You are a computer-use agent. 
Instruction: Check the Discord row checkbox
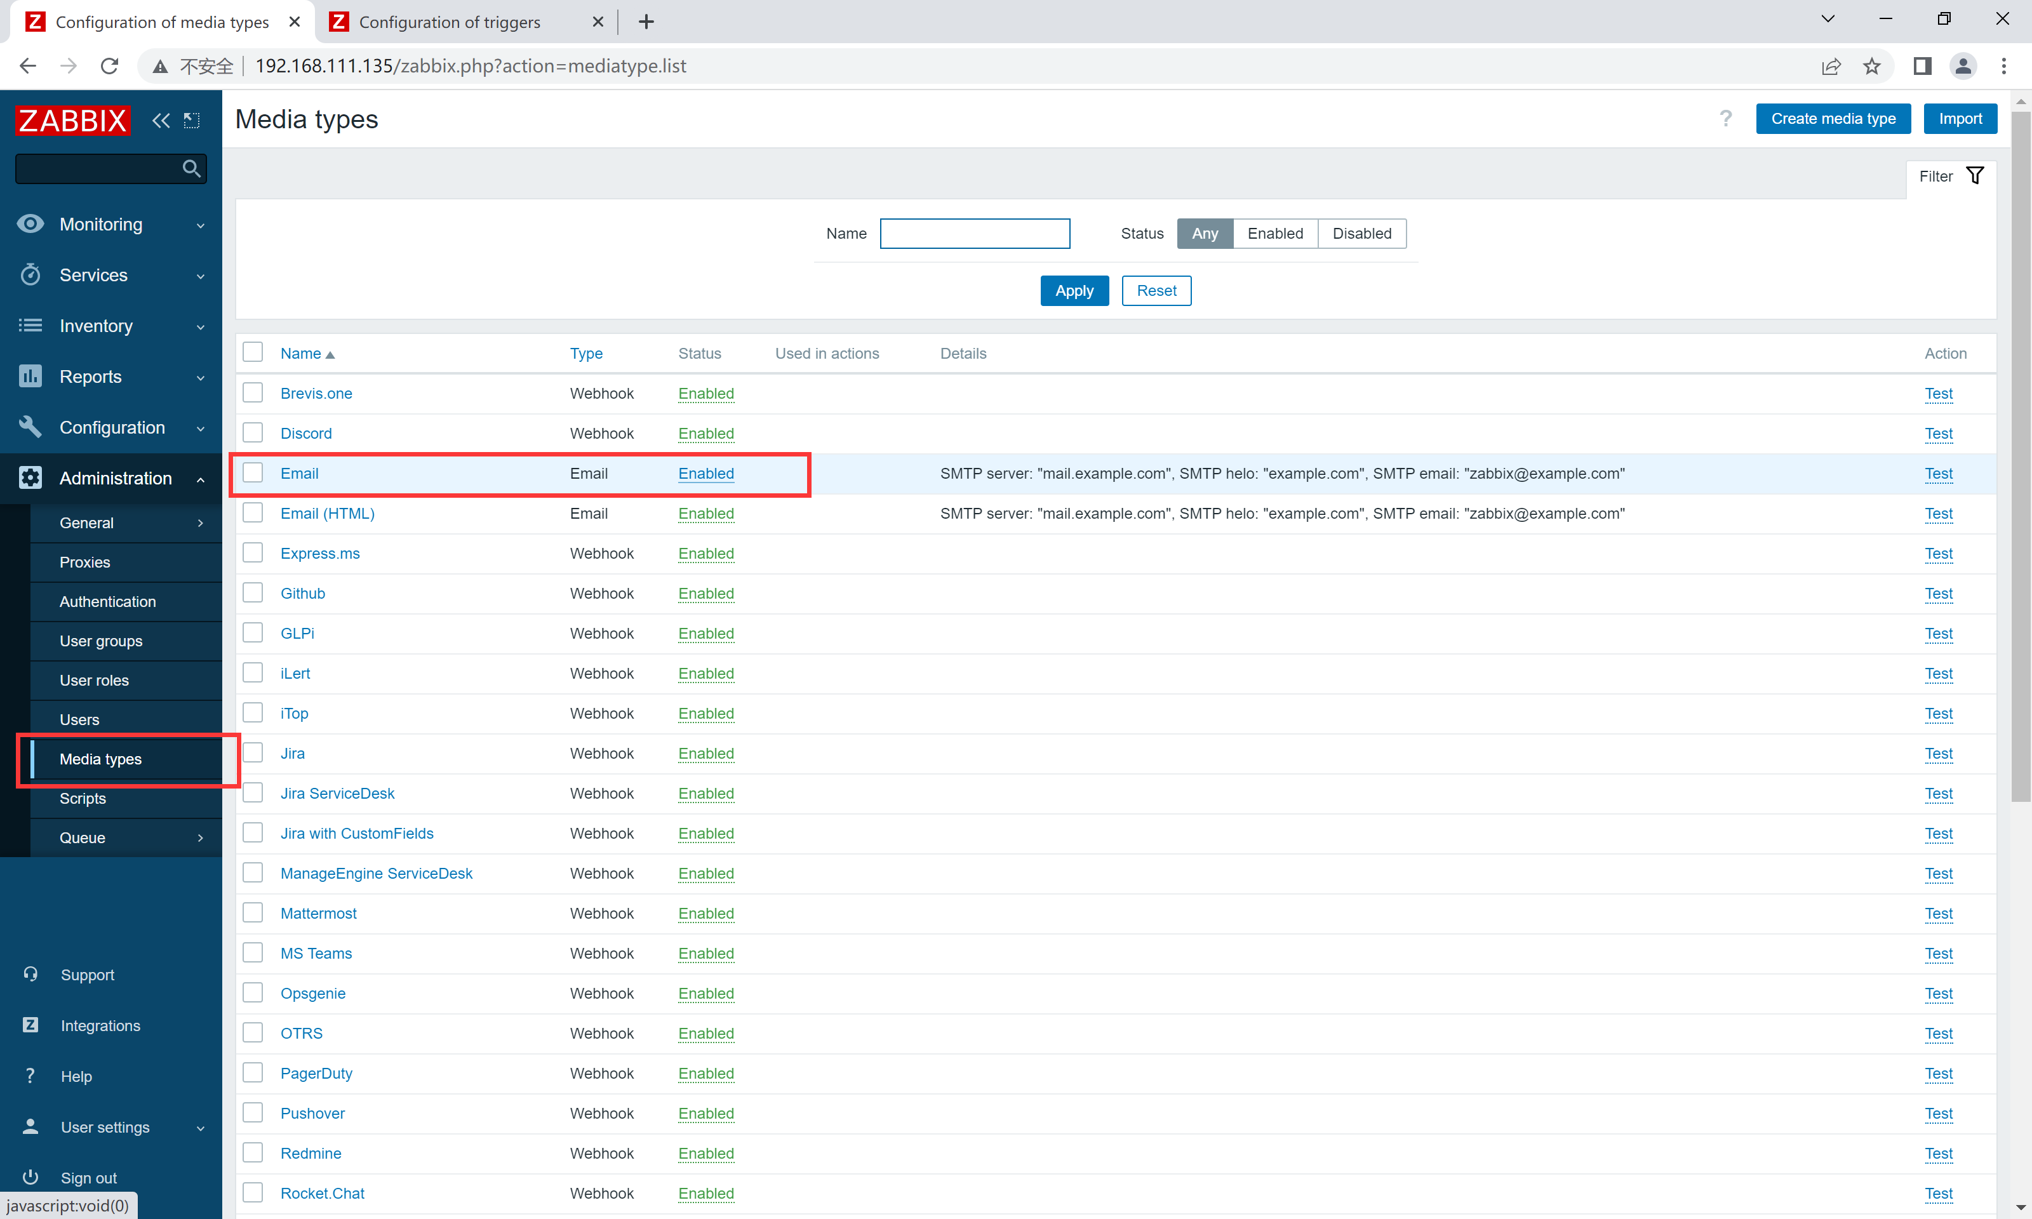point(253,433)
